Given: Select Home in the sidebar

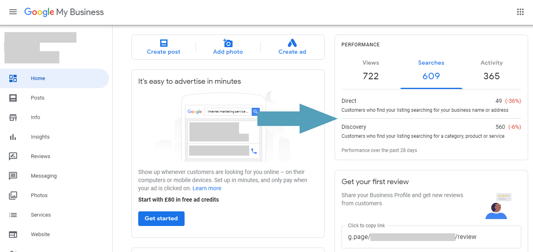Looking at the screenshot, I should point(54,78).
